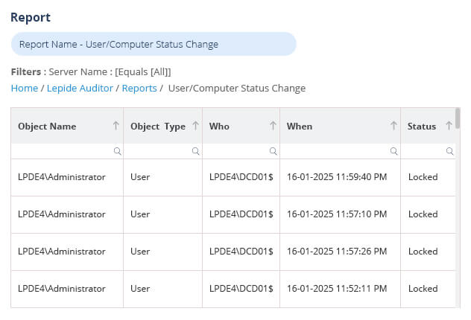The width and height of the screenshot is (471, 320).
Task: Focus the Object Name filter field
Action: coord(67,151)
